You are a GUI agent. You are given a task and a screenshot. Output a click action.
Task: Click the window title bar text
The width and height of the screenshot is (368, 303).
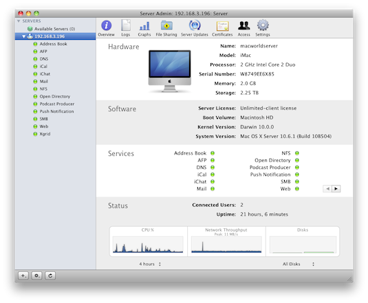tap(184, 14)
